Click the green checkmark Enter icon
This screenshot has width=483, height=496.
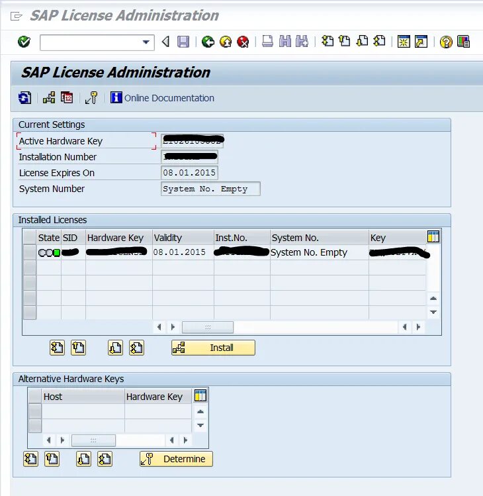pyautogui.click(x=24, y=42)
